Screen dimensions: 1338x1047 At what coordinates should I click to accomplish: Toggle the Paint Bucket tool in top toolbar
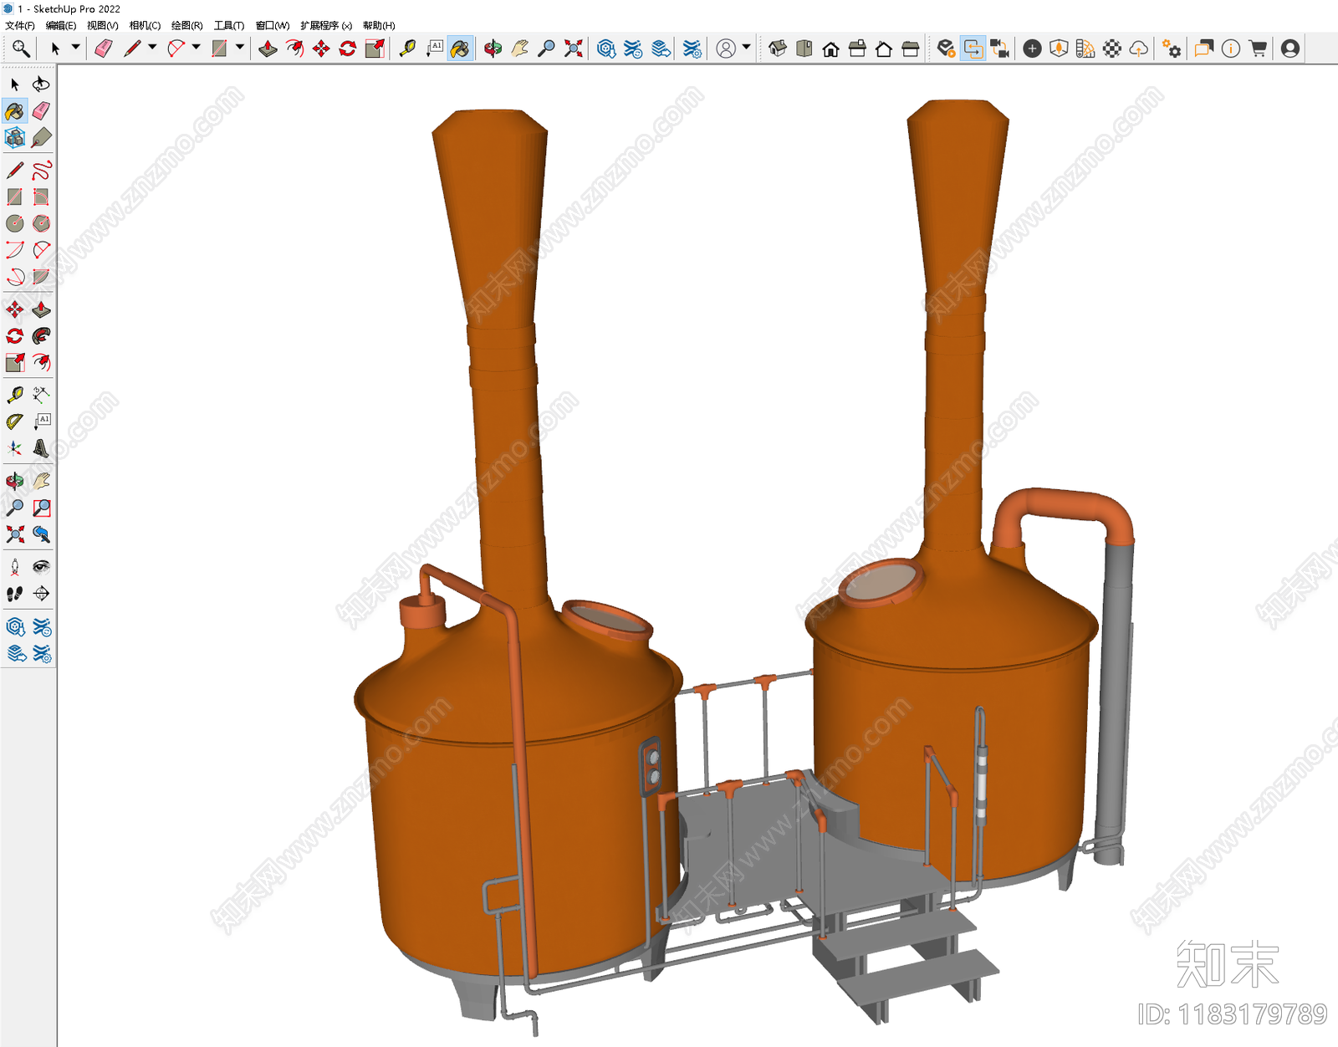tap(461, 49)
